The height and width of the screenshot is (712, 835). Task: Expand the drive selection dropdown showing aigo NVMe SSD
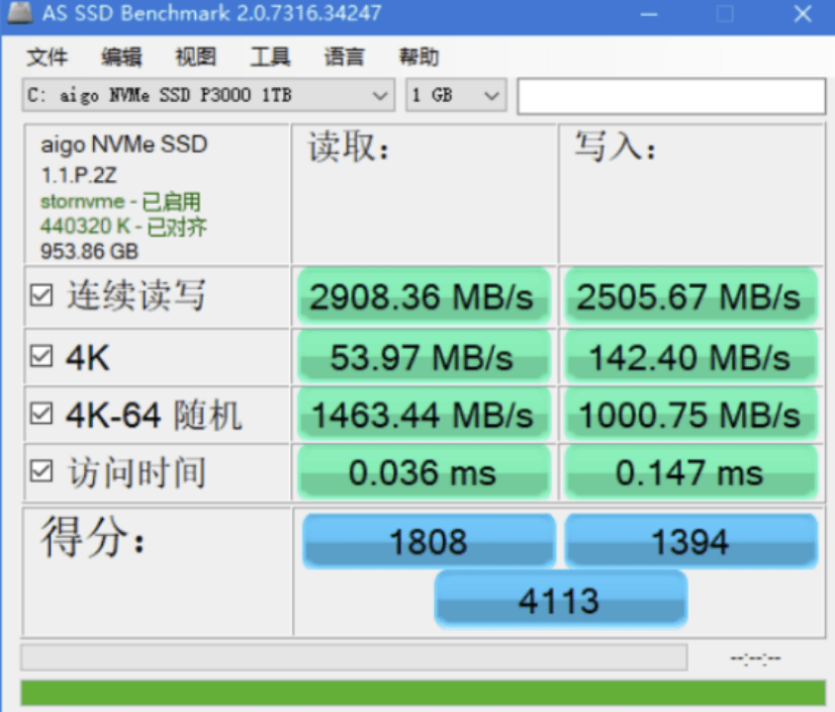[x=380, y=95]
